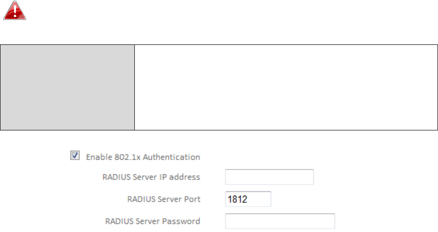Click the gray shaded table cell
The width and height of the screenshot is (438, 232).
(68, 87)
